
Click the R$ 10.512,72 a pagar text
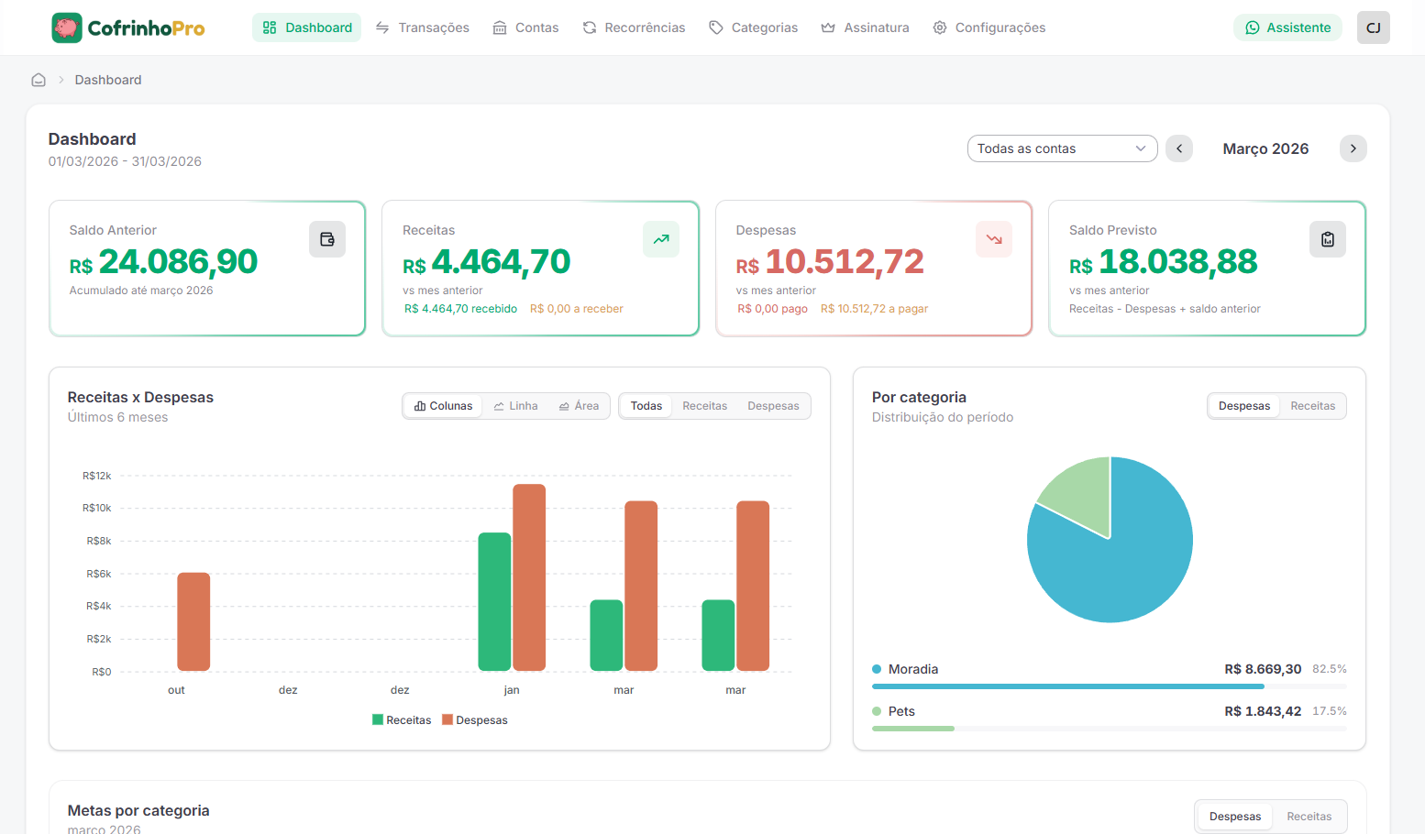click(874, 309)
